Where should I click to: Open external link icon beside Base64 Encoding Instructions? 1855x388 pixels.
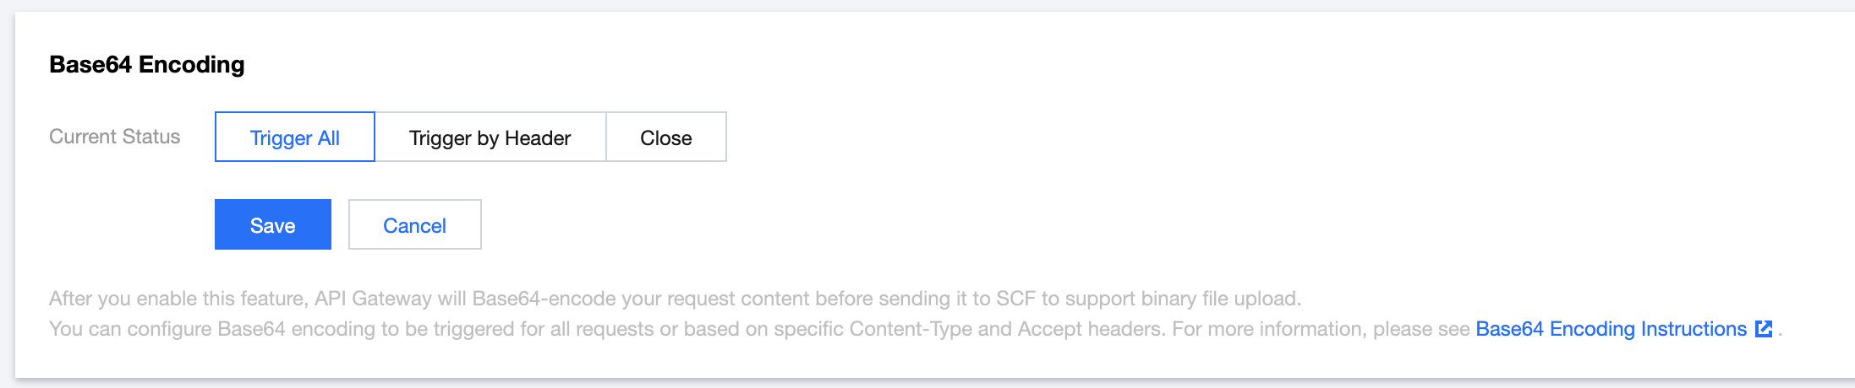(x=1764, y=329)
